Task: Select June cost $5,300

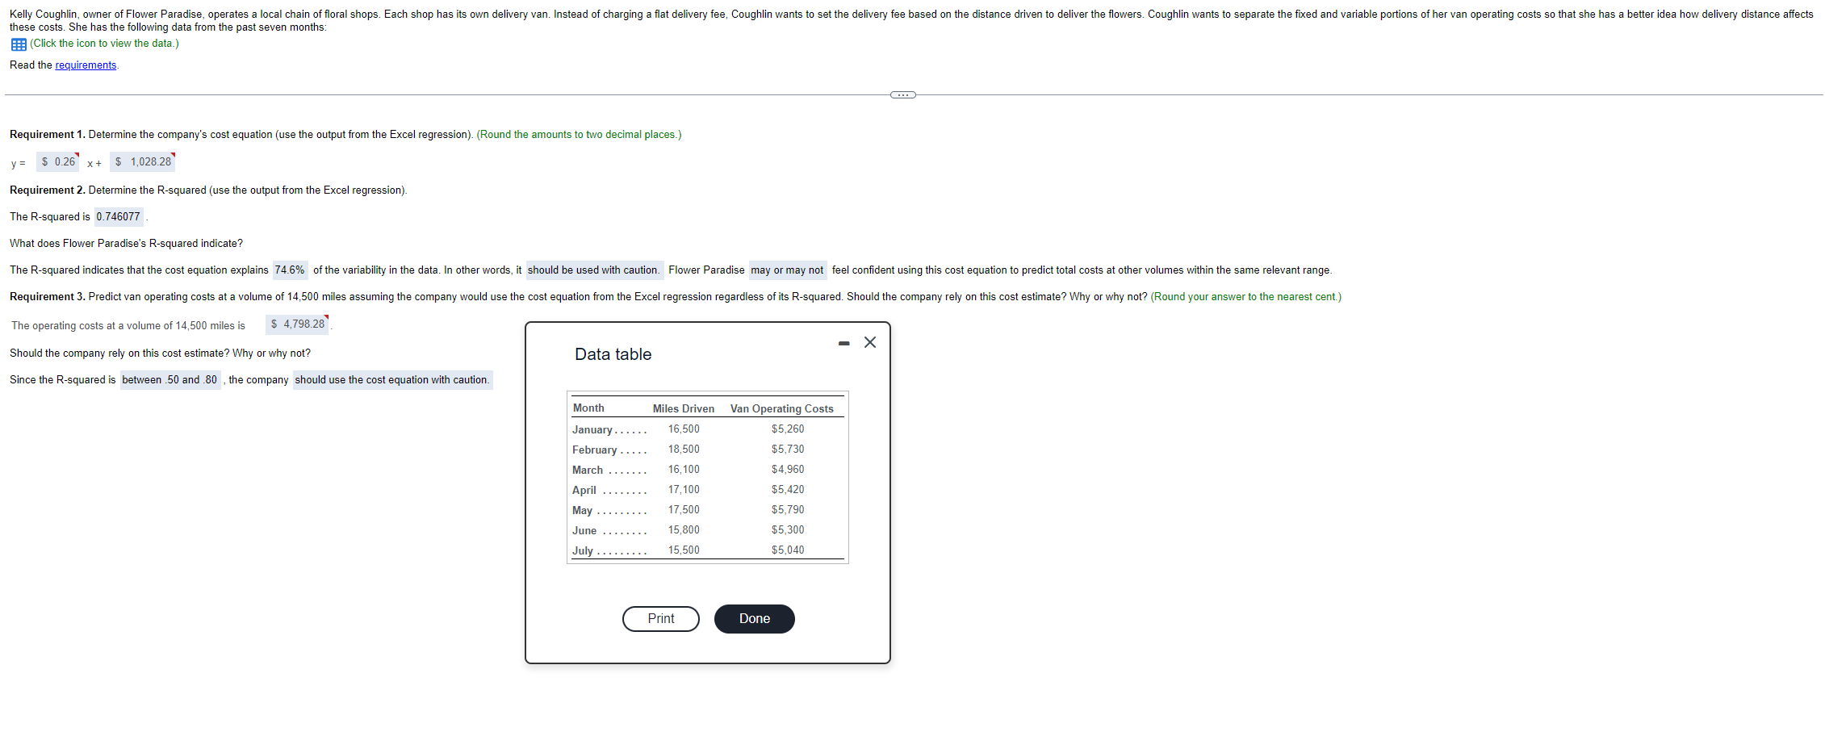Action: (x=788, y=530)
